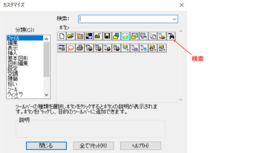Select 設定 in the category list
Screen dimensions: 273x153
click(x=25, y=69)
